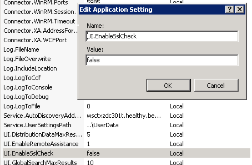Select the Log.LogToConsole setting
The height and width of the screenshot is (165, 252).
27,87
